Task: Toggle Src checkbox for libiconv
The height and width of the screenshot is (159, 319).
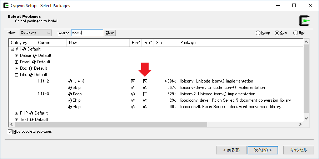Action: pyautogui.click(x=145, y=81)
